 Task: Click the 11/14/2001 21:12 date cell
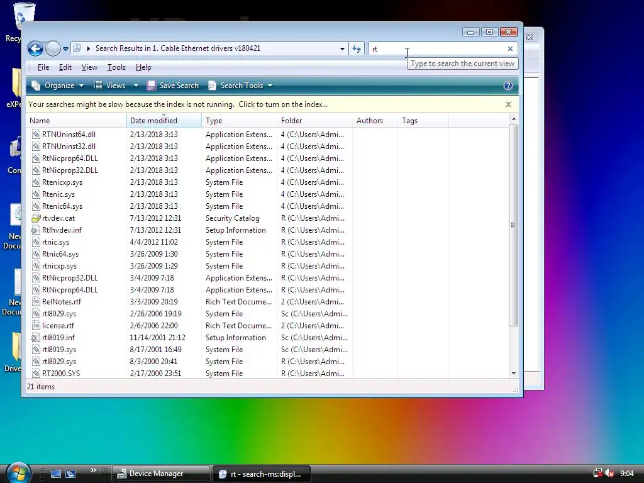[x=157, y=337]
